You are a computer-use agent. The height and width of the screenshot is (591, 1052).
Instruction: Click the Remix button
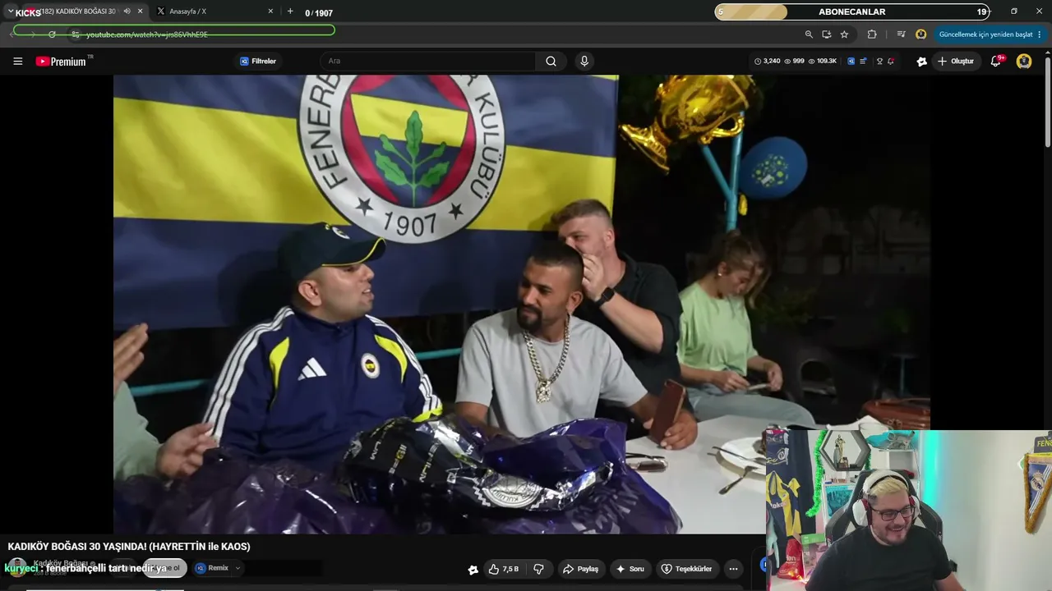pos(212,568)
